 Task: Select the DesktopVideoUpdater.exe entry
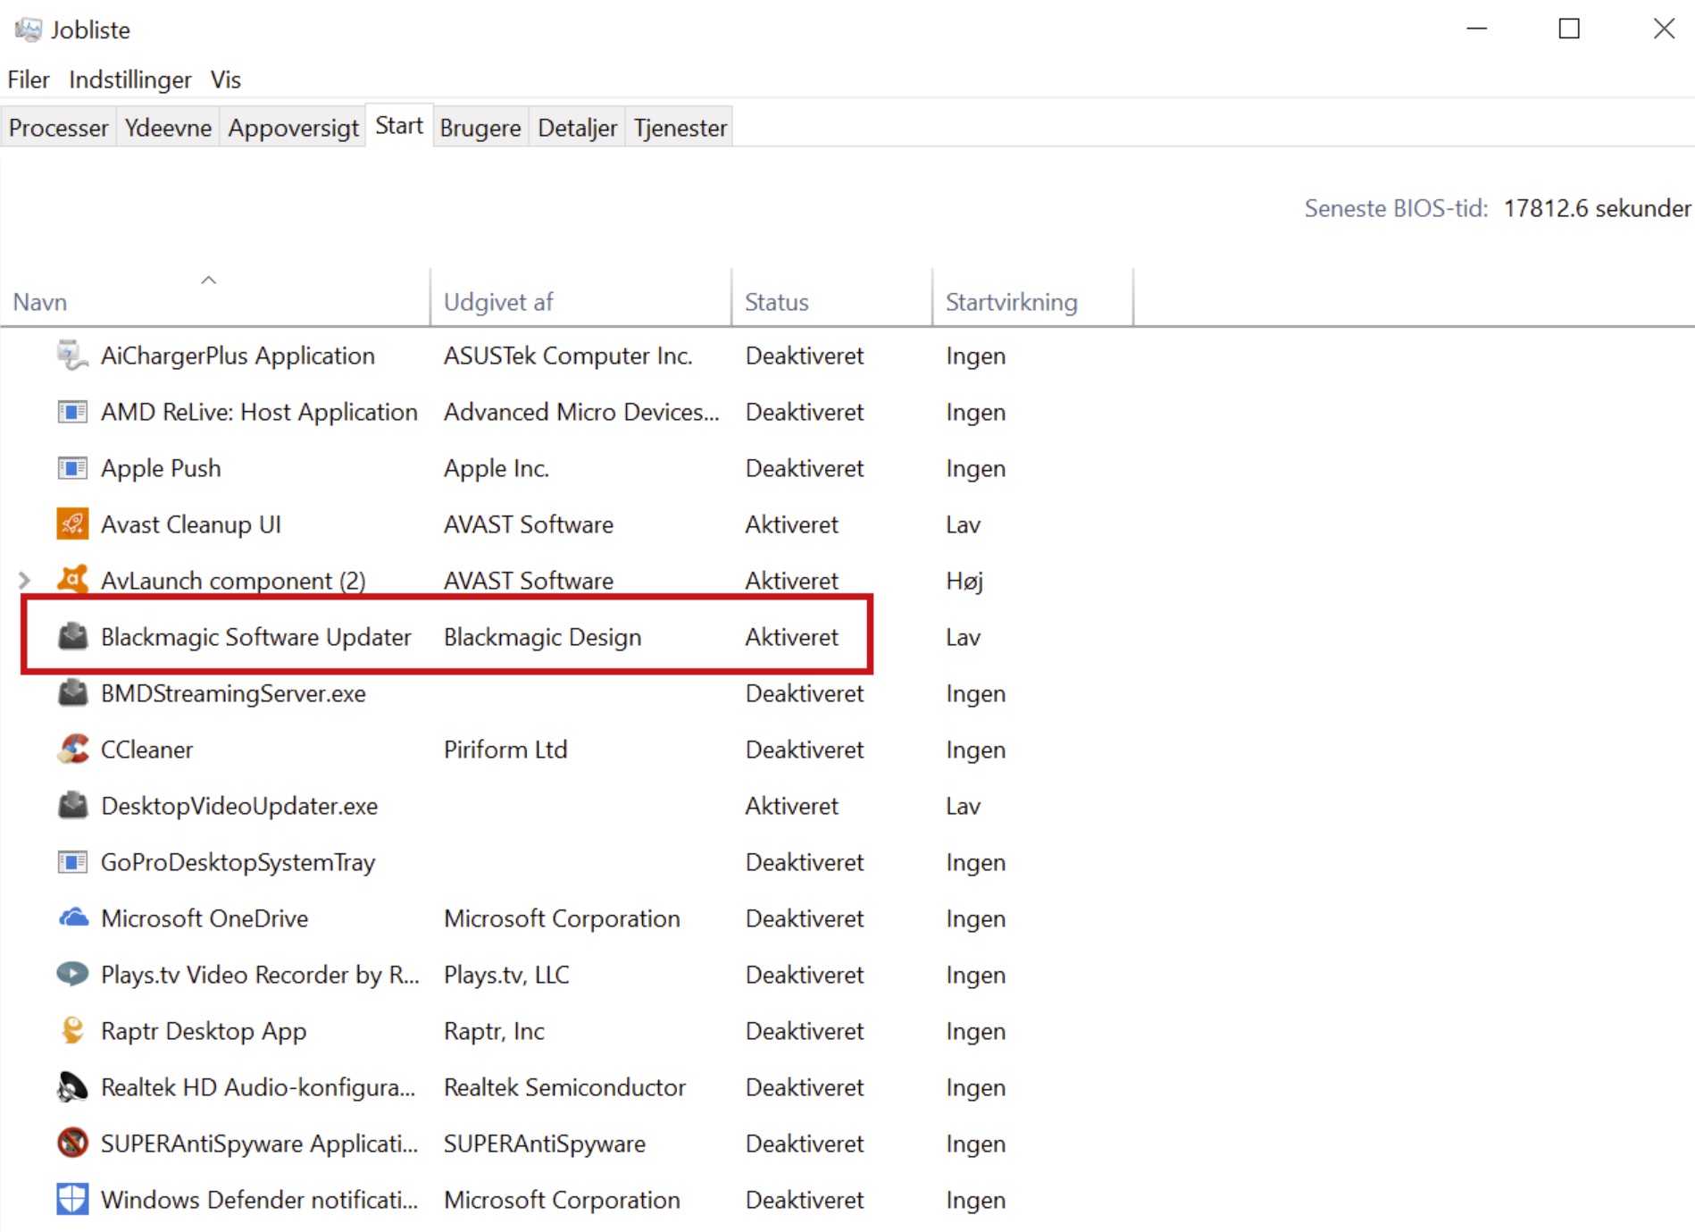click(239, 806)
